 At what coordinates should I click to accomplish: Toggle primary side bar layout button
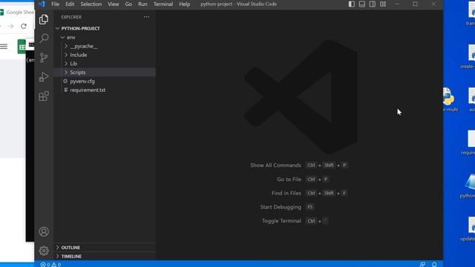point(351,4)
